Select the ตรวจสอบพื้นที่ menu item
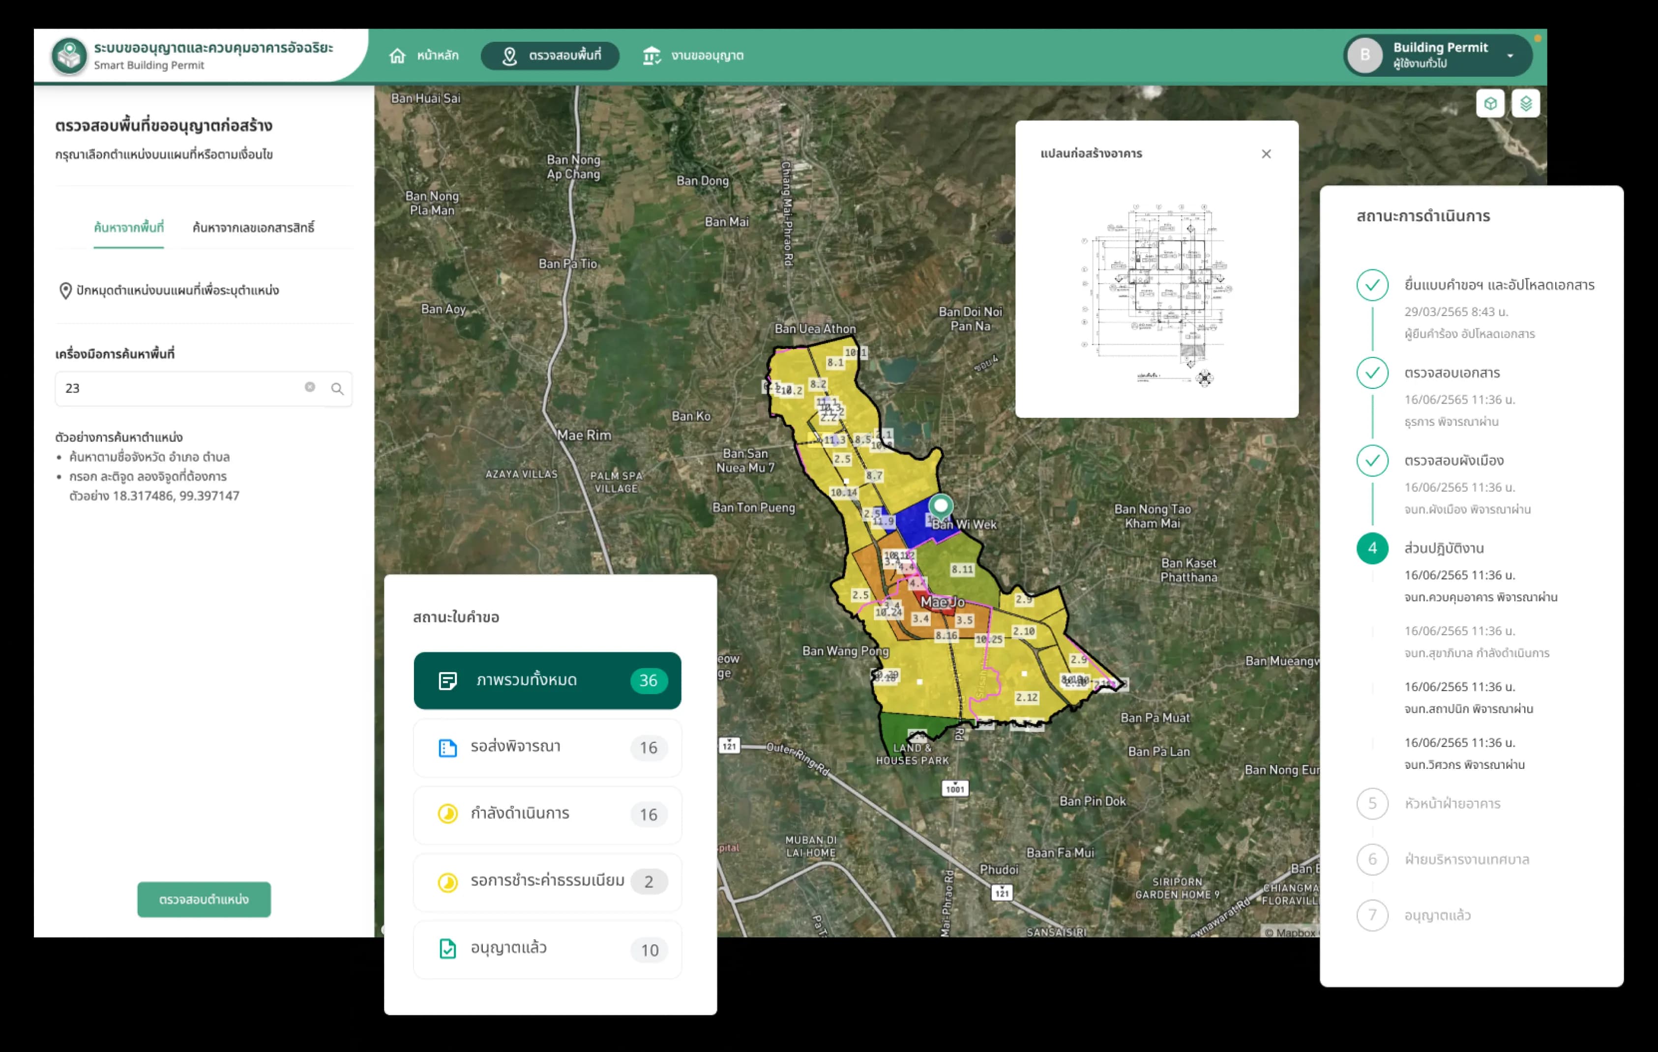This screenshot has height=1052, width=1658. click(550, 56)
